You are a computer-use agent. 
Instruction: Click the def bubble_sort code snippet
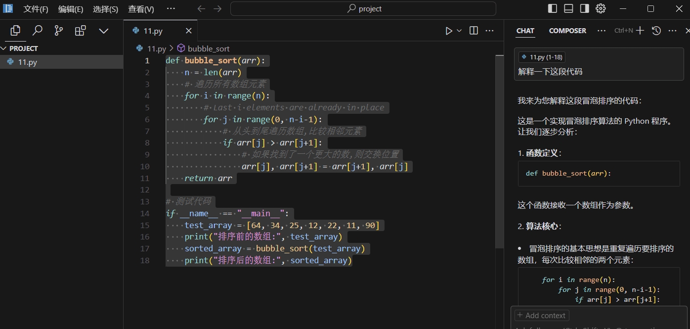tap(599, 174)
